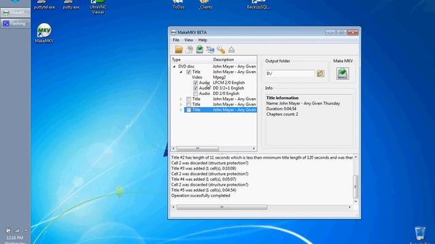Click the tree scrollbar left arrow

174,148
